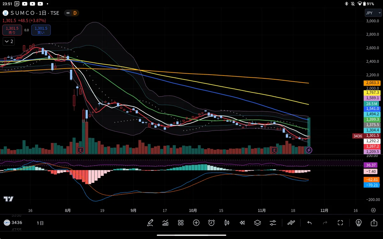Select the yellow 1,767.3 price label

pyautogui.click(x=372, y=92)
